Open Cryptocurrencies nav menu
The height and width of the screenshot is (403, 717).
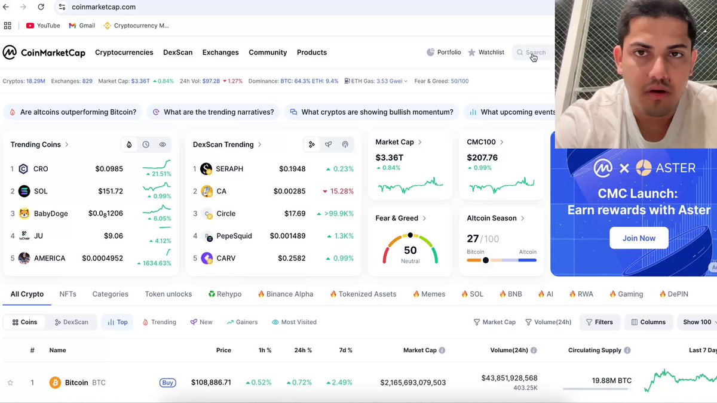pos(124,53)
